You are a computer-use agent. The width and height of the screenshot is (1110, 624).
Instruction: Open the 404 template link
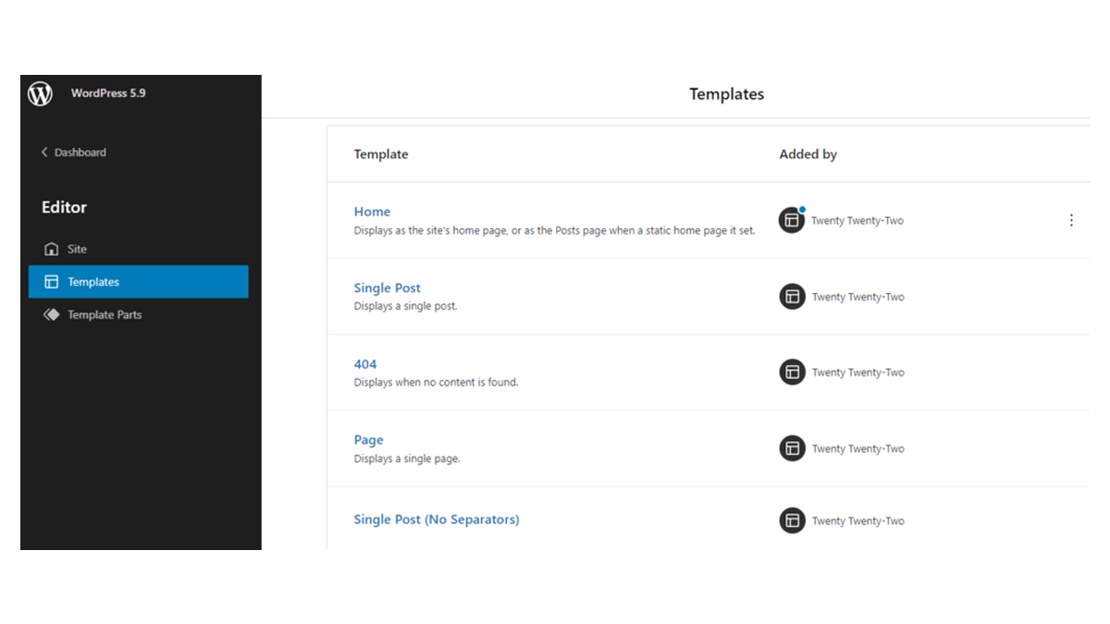(365, 364)
